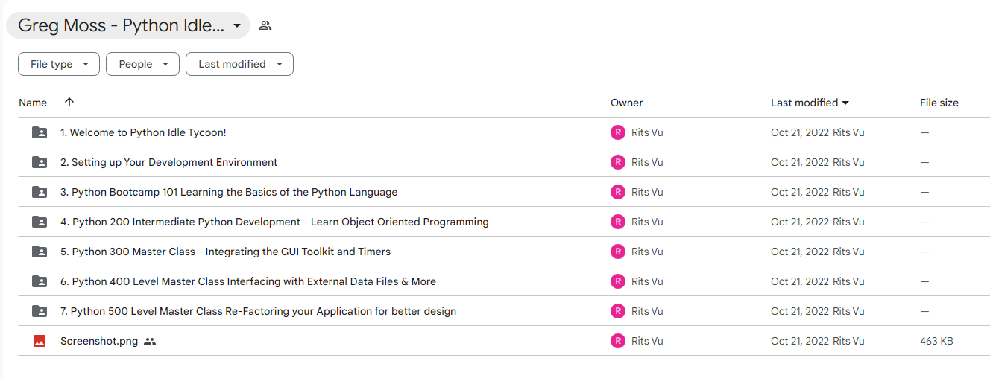Expand the Last modified filter chip
This screenshot has width=990, height=378.
pos(239,64)
